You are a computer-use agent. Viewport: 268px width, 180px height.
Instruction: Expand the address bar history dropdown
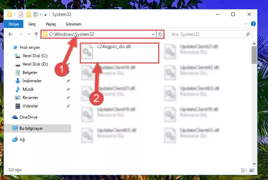pyautogui.click(x=153, y=35)
